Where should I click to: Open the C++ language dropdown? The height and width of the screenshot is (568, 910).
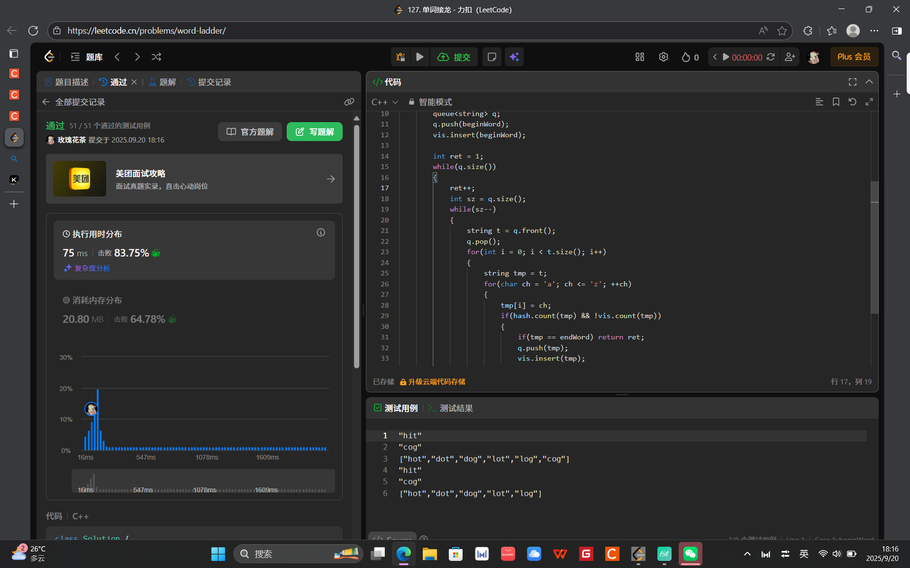(x=385, y=102)
